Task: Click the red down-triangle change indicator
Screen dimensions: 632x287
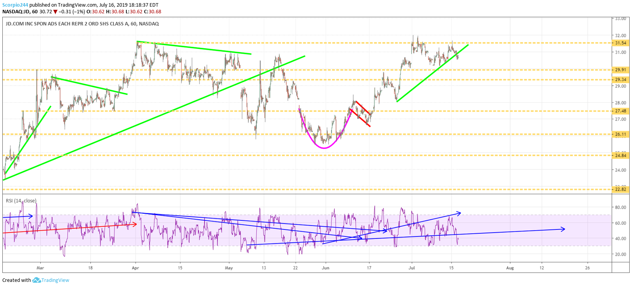Action: point(56,12)
